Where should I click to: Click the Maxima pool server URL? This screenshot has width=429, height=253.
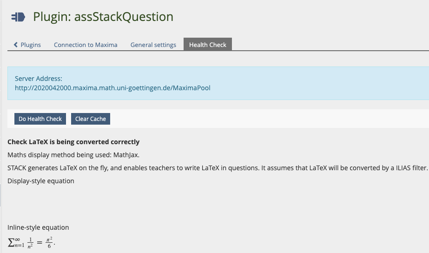(112, 87)
